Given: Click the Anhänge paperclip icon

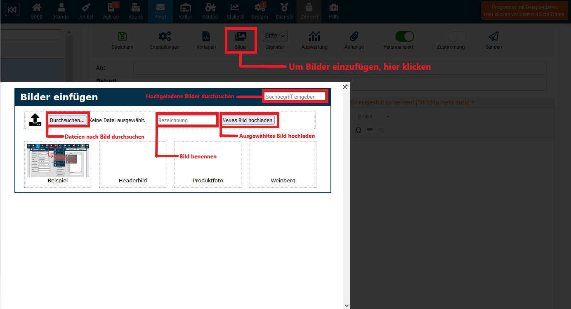Looking at the screenshot, I should click(354, 37).
